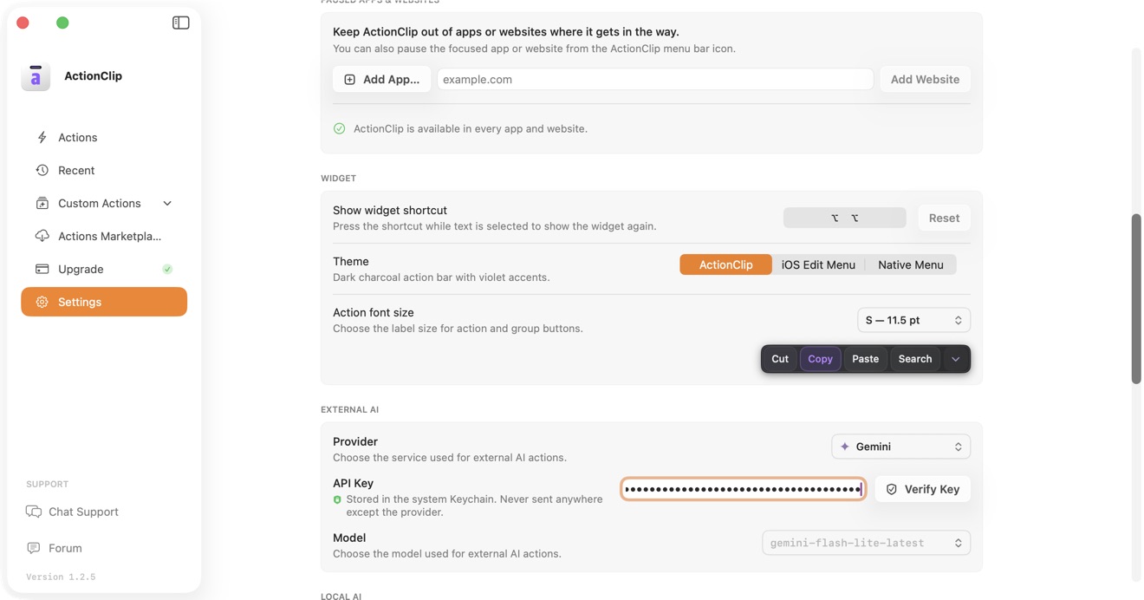Click the ActionClip title in sidebar
Viewport: 1144px width, 600px height.
point(93,76)
